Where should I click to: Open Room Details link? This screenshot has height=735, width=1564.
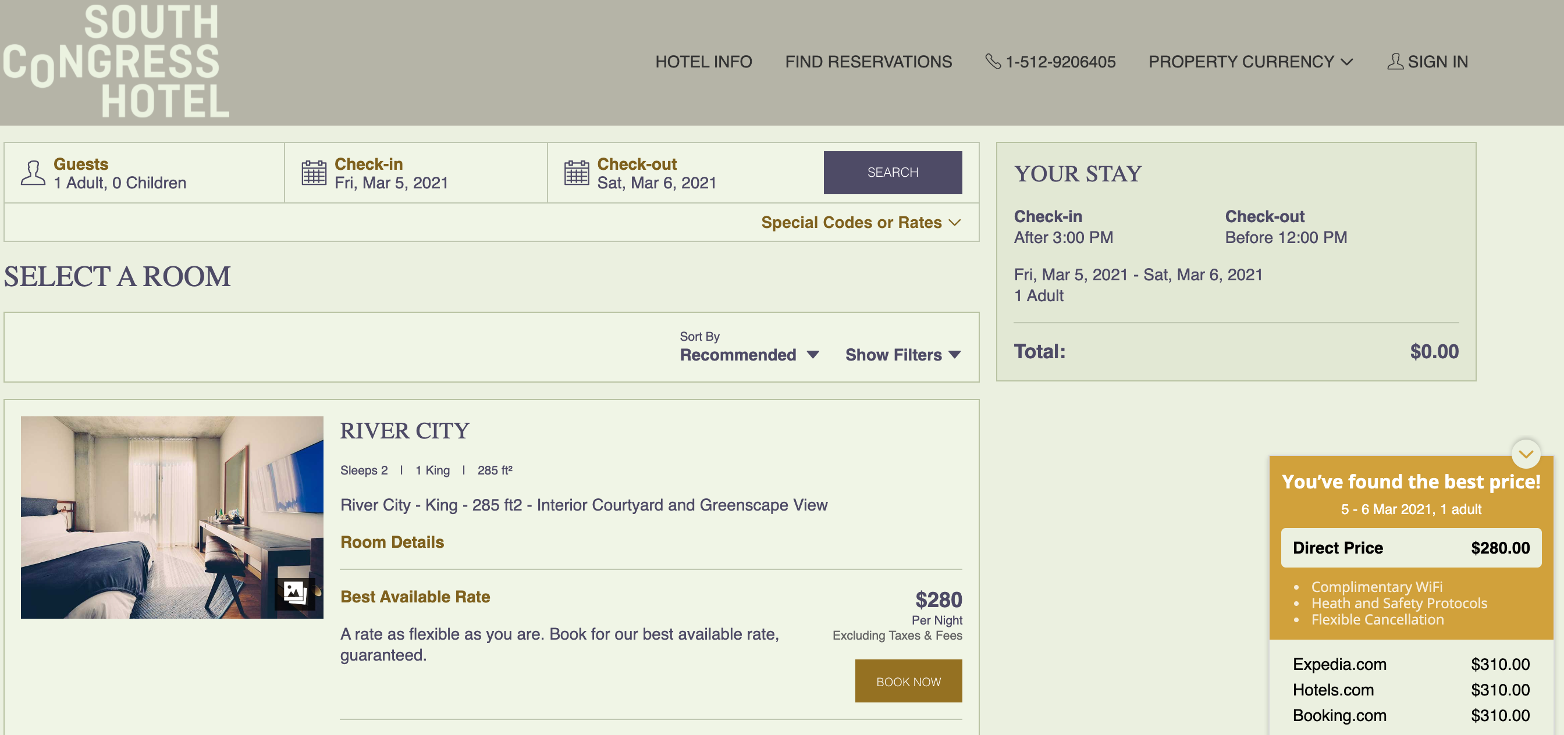pos(392,542)
